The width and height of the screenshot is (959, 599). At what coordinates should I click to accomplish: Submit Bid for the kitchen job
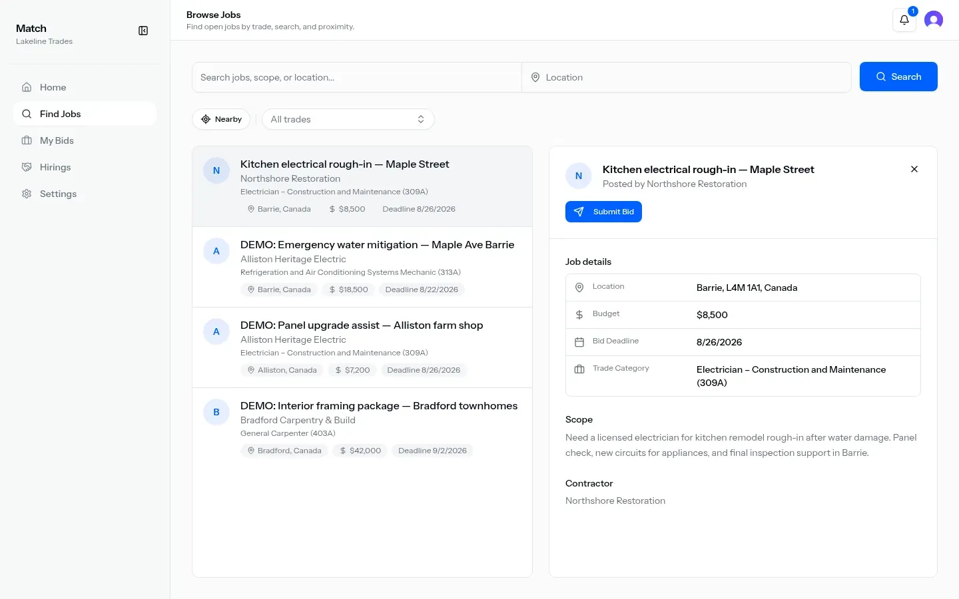pyautogui.click(x=603, y=212)
